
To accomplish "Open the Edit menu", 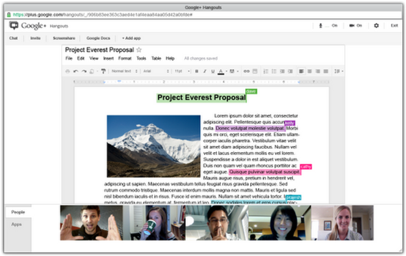I will (81, 59).
